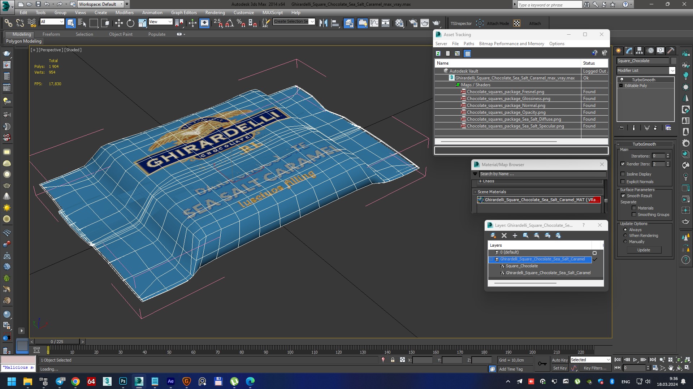Expand the Editable Poly plus box
693x389 pixels.
point(621,86)
